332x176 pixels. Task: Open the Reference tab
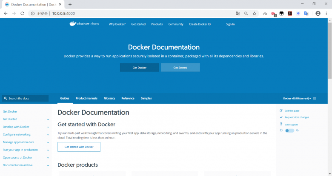coord(128,98)
